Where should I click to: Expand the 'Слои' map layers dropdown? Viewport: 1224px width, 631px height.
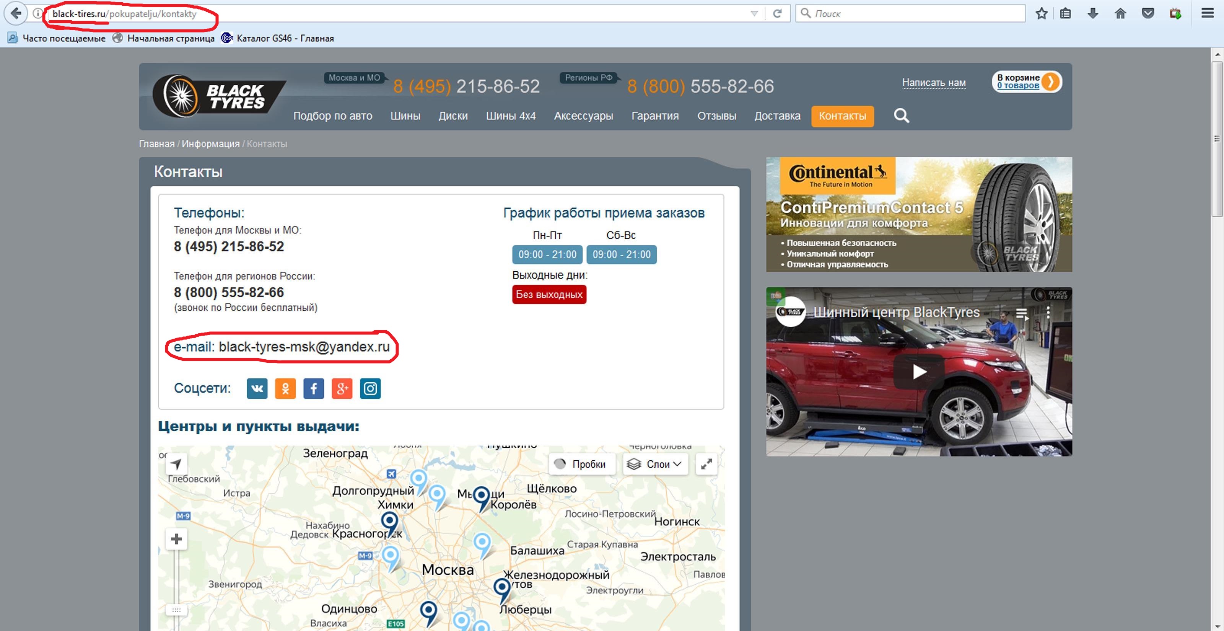(655, 464)
